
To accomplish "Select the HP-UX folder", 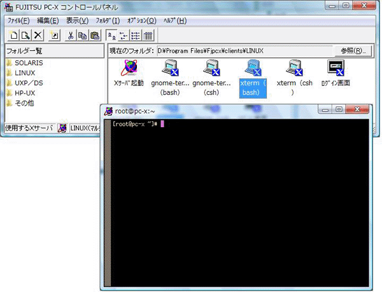I will click(21, 93).
